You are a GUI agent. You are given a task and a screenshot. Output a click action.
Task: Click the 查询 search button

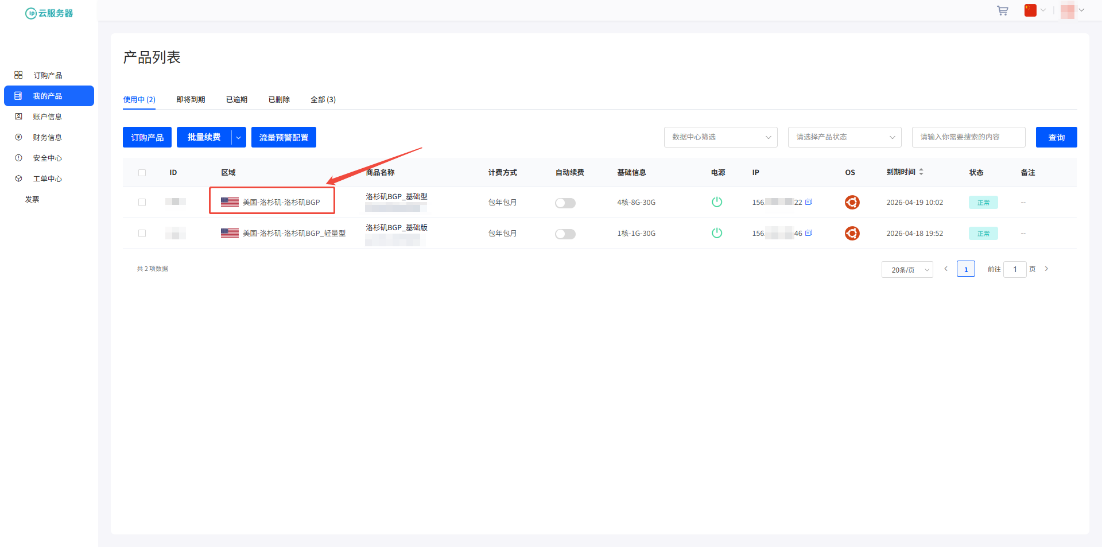(1056, 138)
